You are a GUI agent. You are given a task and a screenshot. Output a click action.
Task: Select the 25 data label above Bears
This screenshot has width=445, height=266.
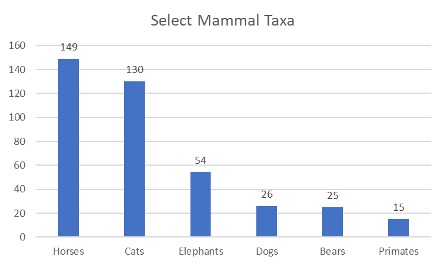coord(332,196)
